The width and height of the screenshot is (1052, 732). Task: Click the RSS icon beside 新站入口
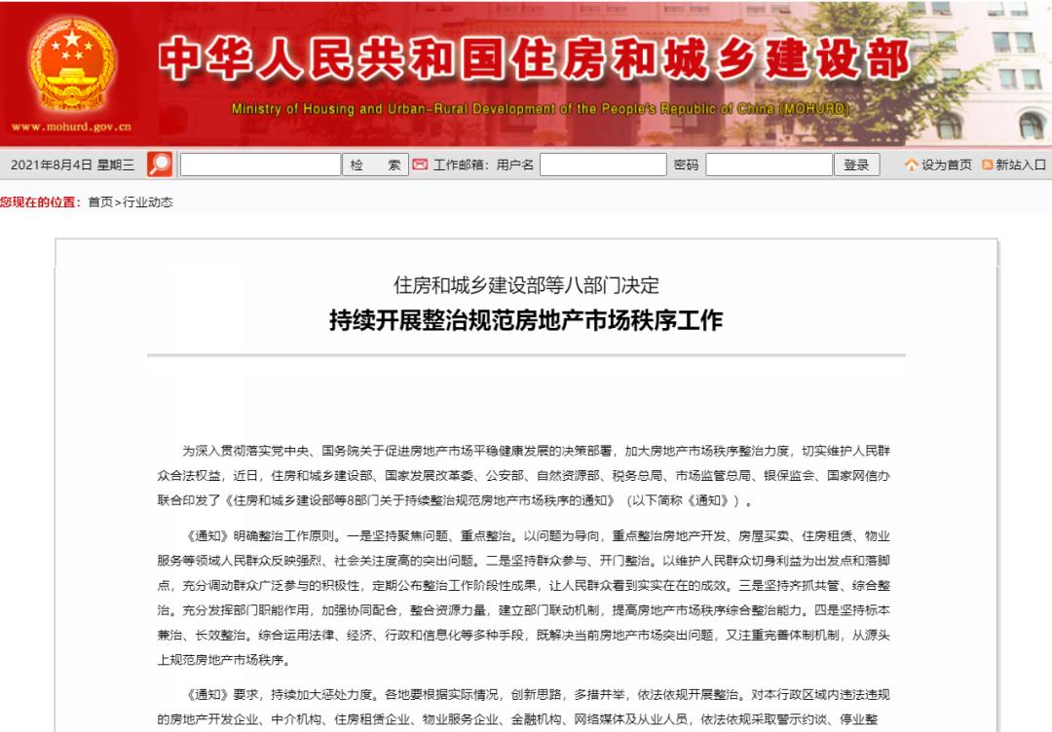pyautogui.click(x=987, y=165)
